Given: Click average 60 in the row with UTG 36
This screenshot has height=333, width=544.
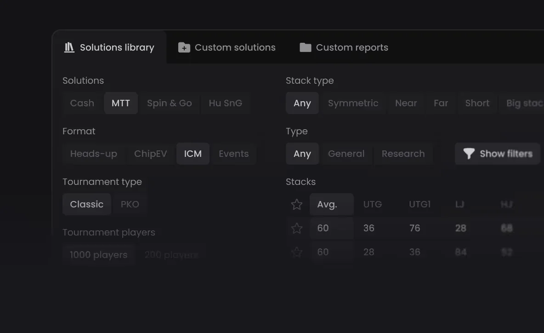Looking at the screenshot, I should pos(332,228).
